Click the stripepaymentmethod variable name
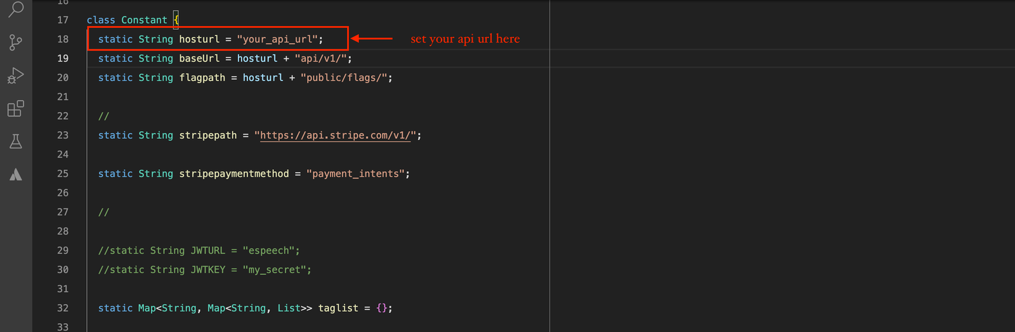 pyautogui.click(x=233, y=174)
